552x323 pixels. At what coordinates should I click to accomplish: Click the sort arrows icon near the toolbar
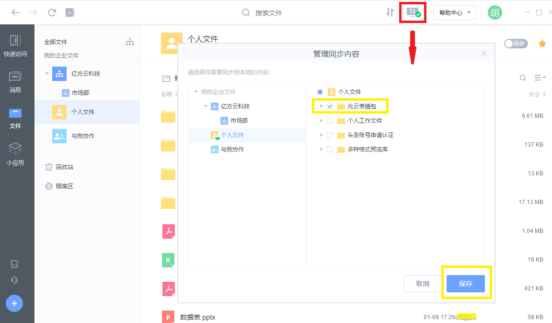pos(390,12)
